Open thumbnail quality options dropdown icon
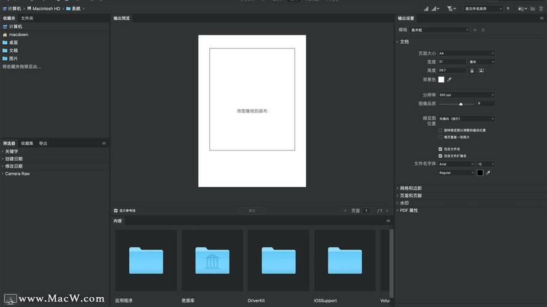The width and height of the screenshot is (547, 307). tap(436, 9)
